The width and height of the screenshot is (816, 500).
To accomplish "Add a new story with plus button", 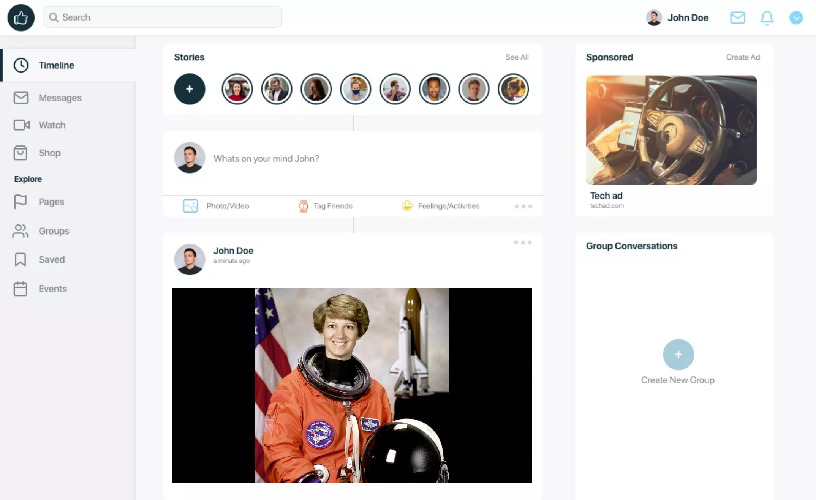I will click(x=190, y=89).
